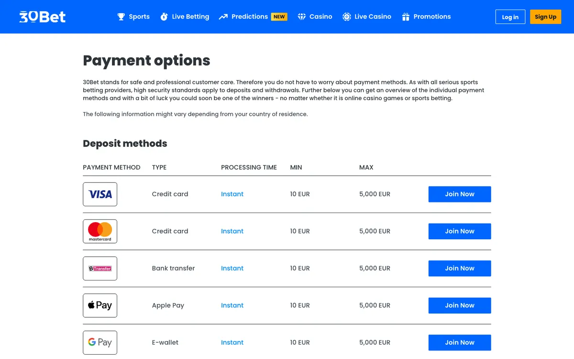The height and width of the screenshot is (359, 574).
Task: Click Join Now for Bank transfer
Action: tap(460, 269)
